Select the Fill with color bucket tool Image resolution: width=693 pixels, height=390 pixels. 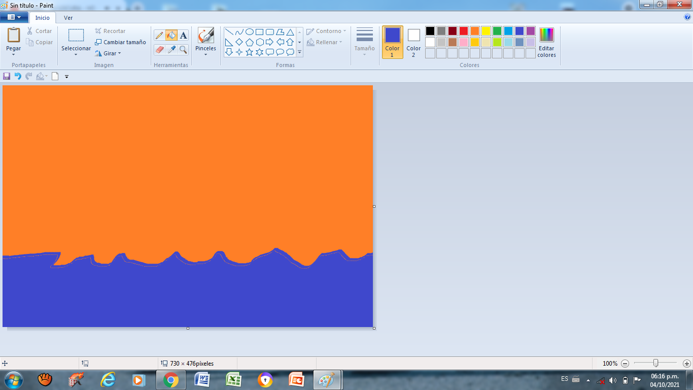click(171, 35)
